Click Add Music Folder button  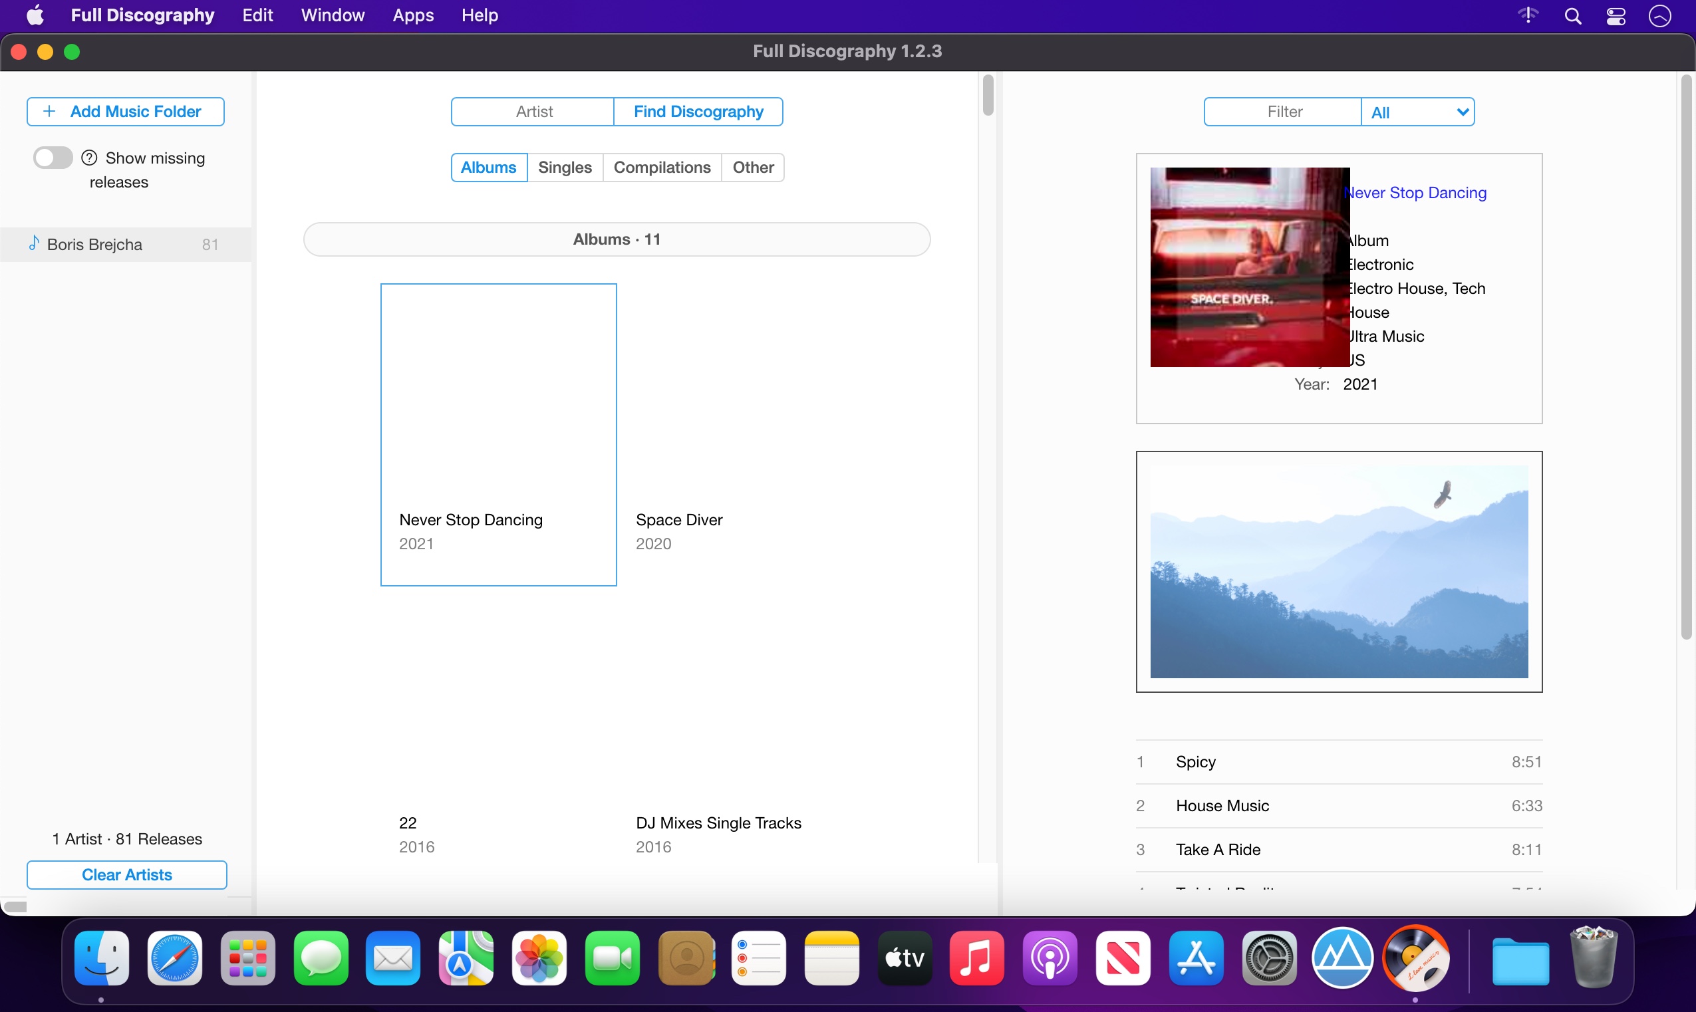[126, 111]
